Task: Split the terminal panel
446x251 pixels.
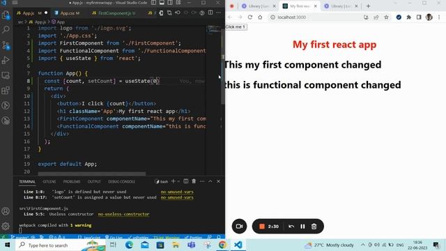Action: (186, 181)
